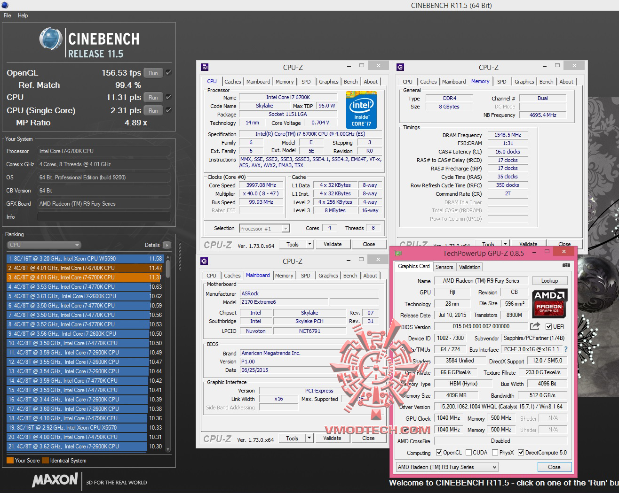Run the OpenGL benchmark
This screenshot has width=619, height=493.
click(x=153, y=73)
